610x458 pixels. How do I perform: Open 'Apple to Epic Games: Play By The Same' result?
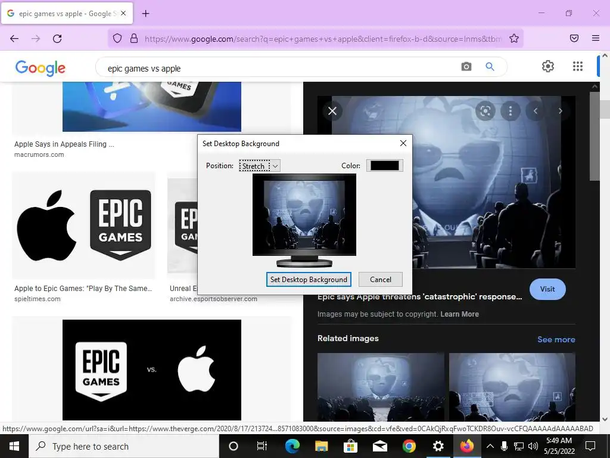click(83, 289)
